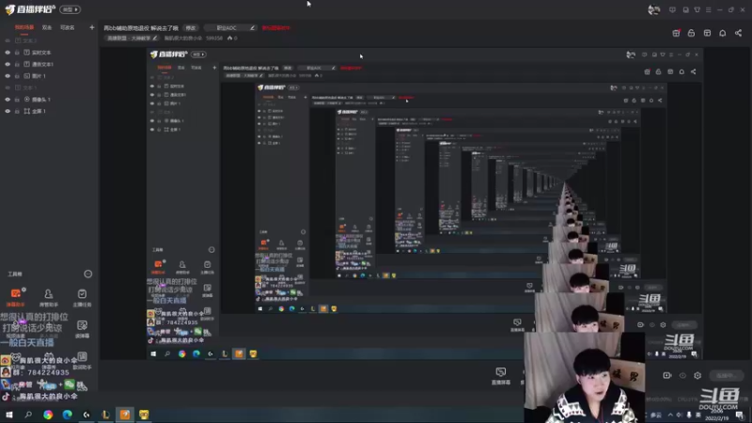This screenshot has width=752, height=423.
Task: Open the user avatar in title bar
Action: 653,9
